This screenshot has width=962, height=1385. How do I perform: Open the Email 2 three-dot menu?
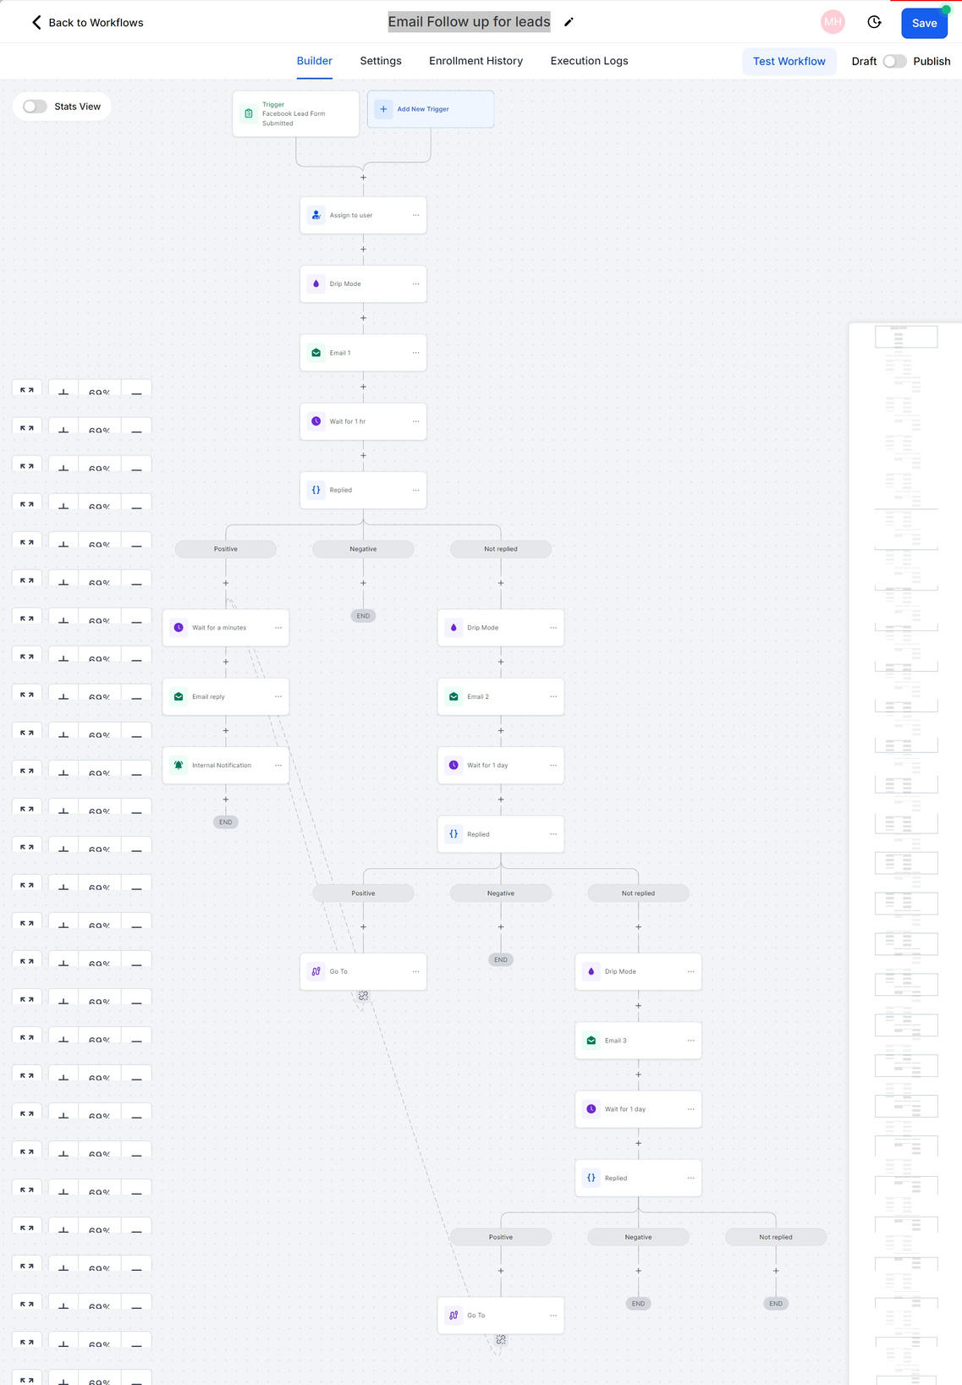coord(553,696)
